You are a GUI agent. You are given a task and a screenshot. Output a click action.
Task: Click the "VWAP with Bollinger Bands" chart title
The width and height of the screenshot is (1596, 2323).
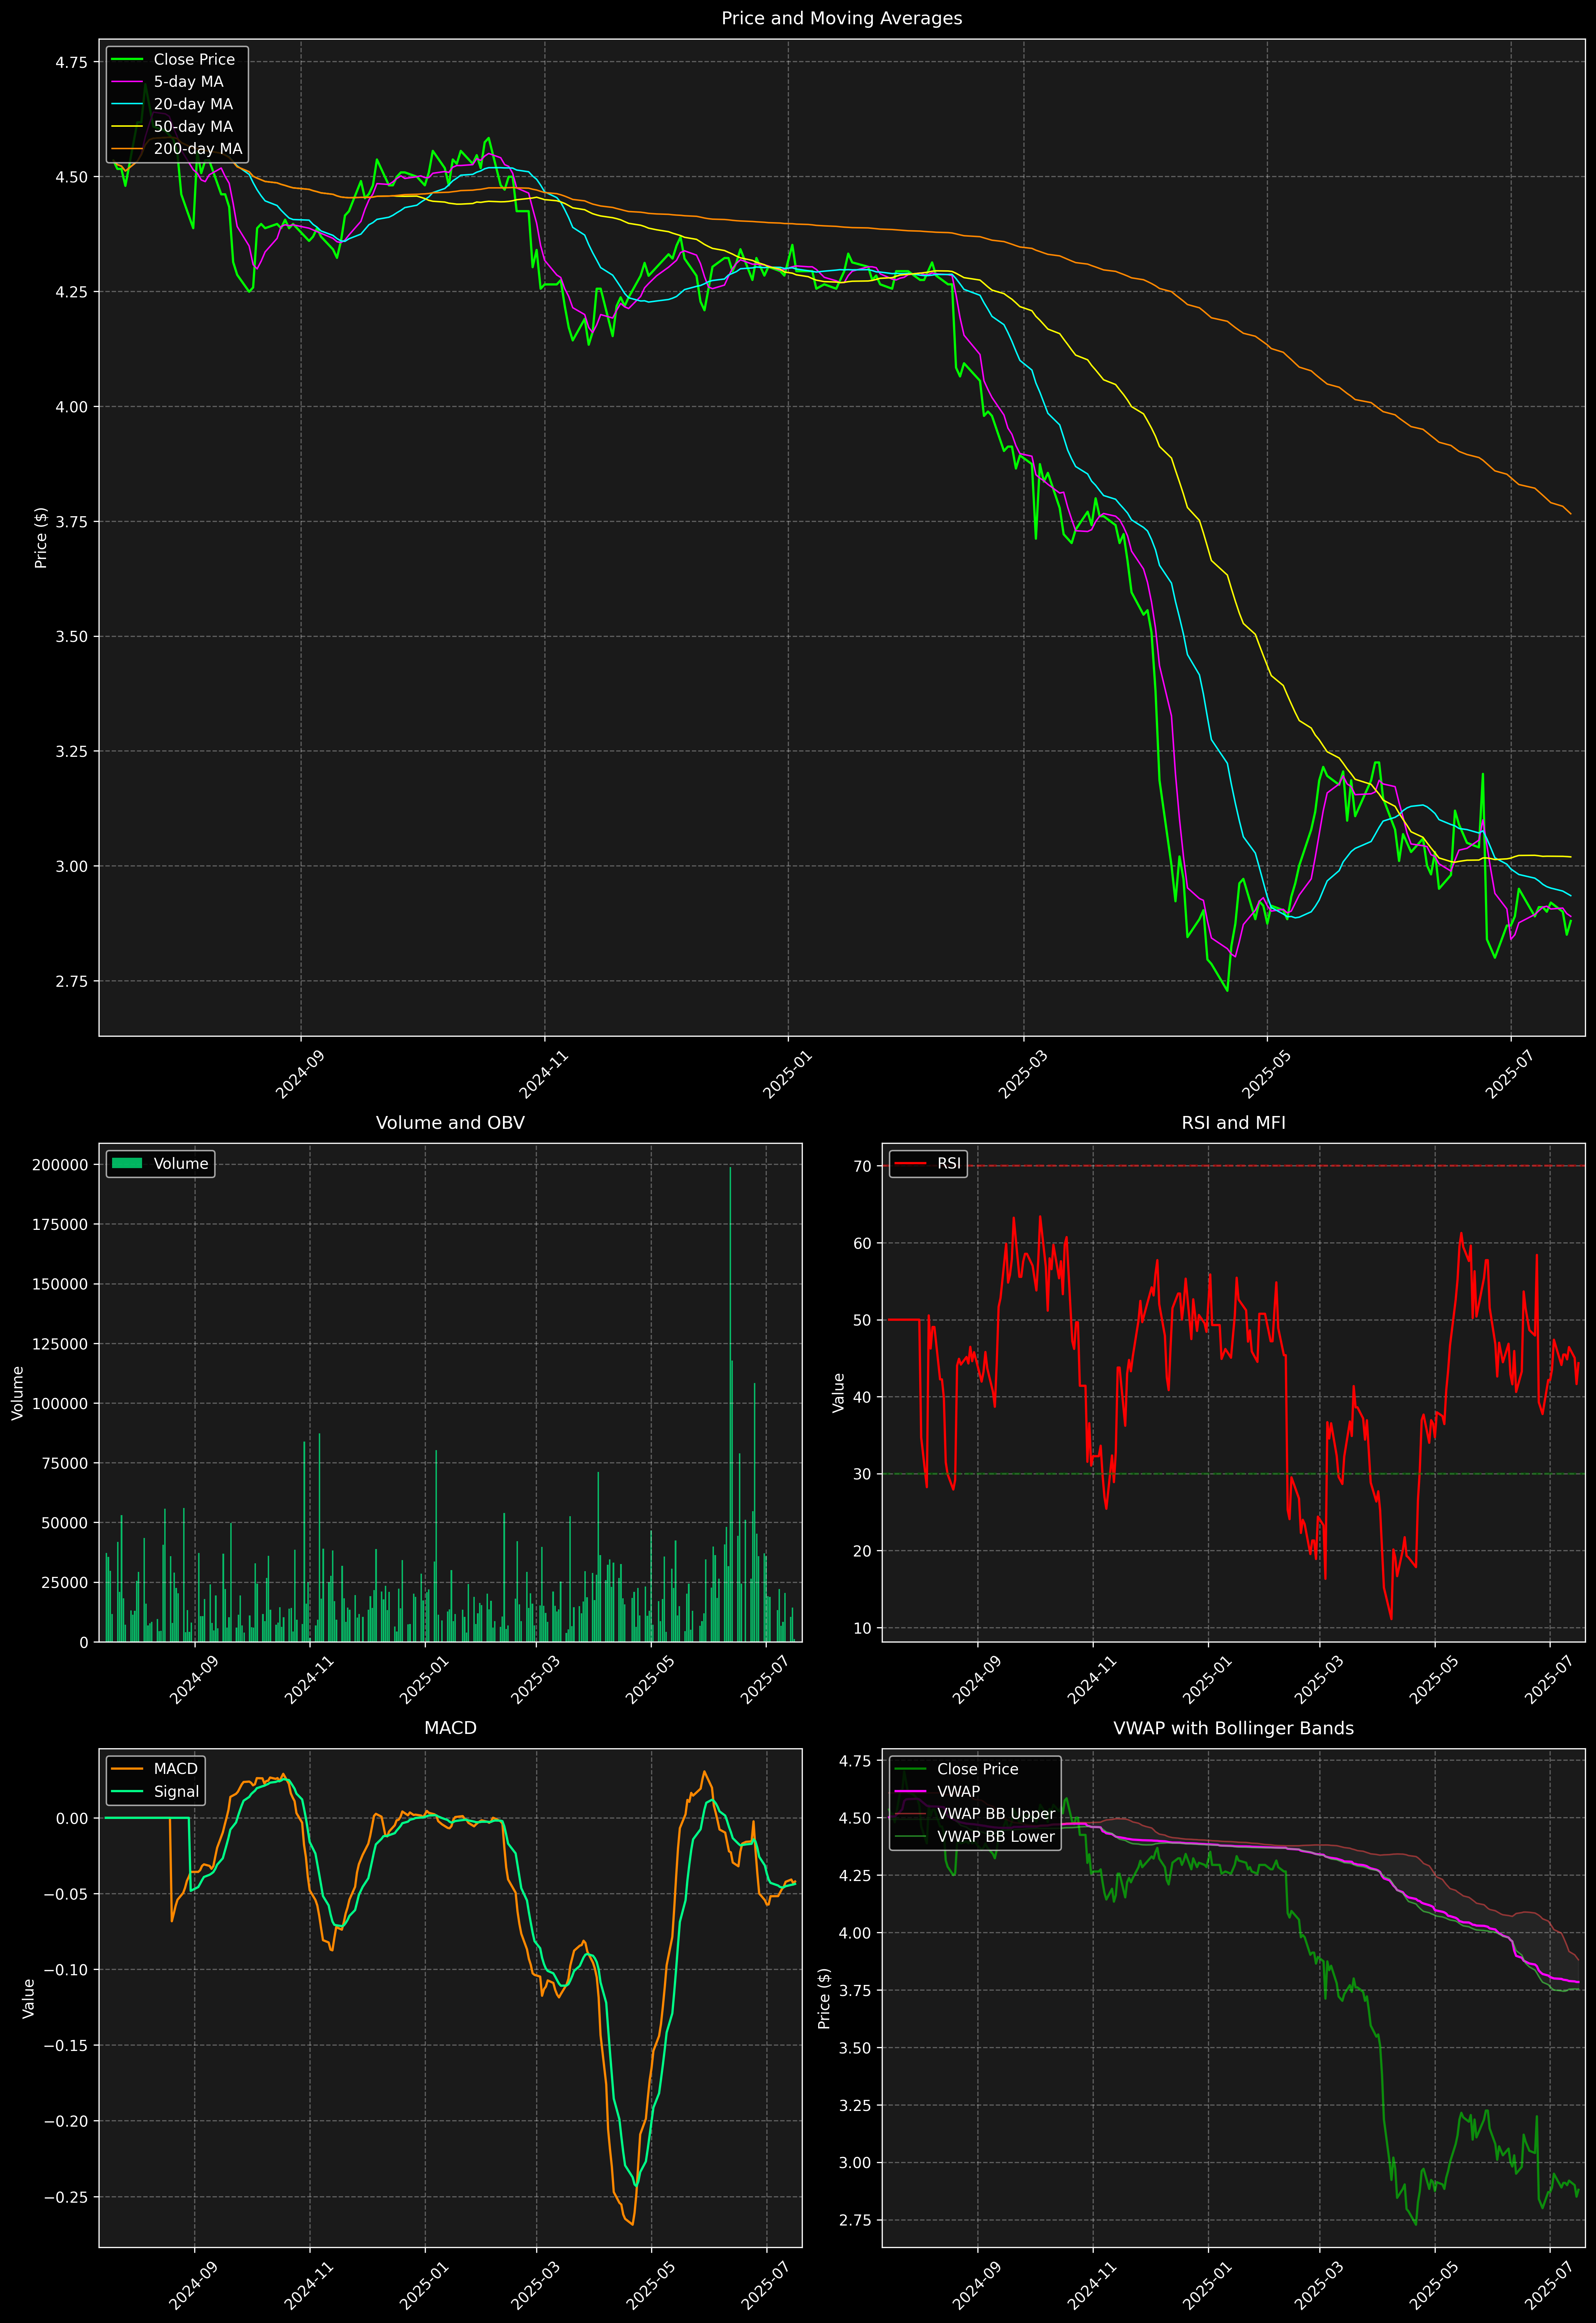pyautogui.click(x=1233, y=1728)
